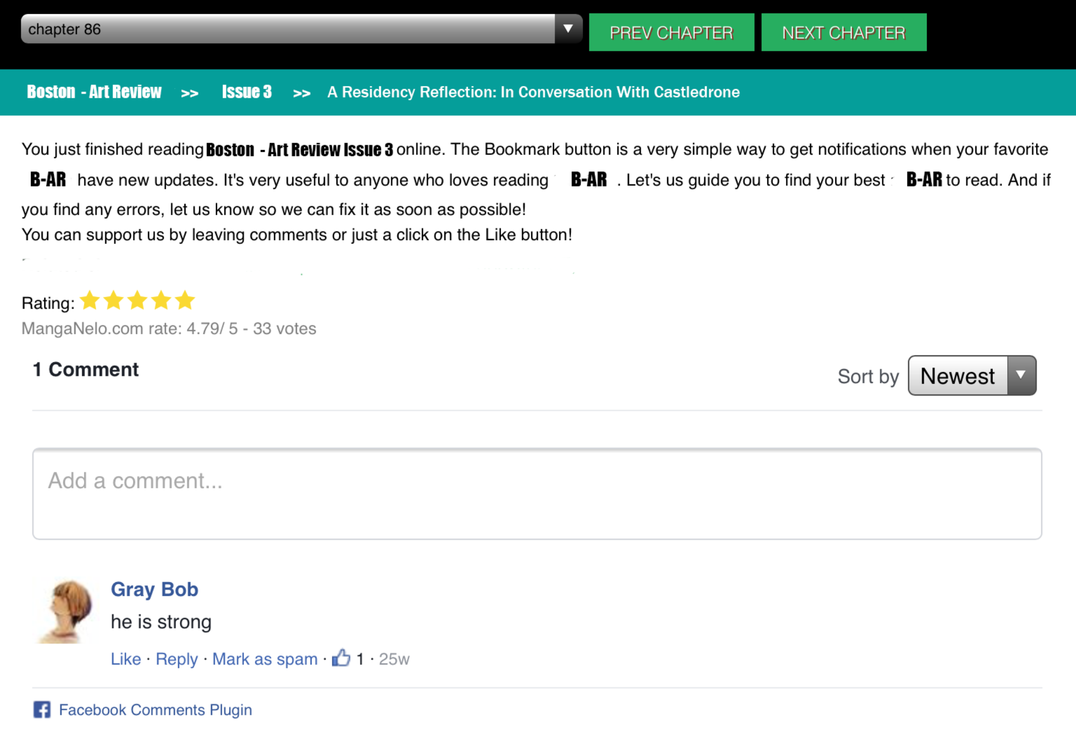The image size is (1076, 744).
Task: Rate with the third star
Action: pyautogui.click(x=137, y=300)
